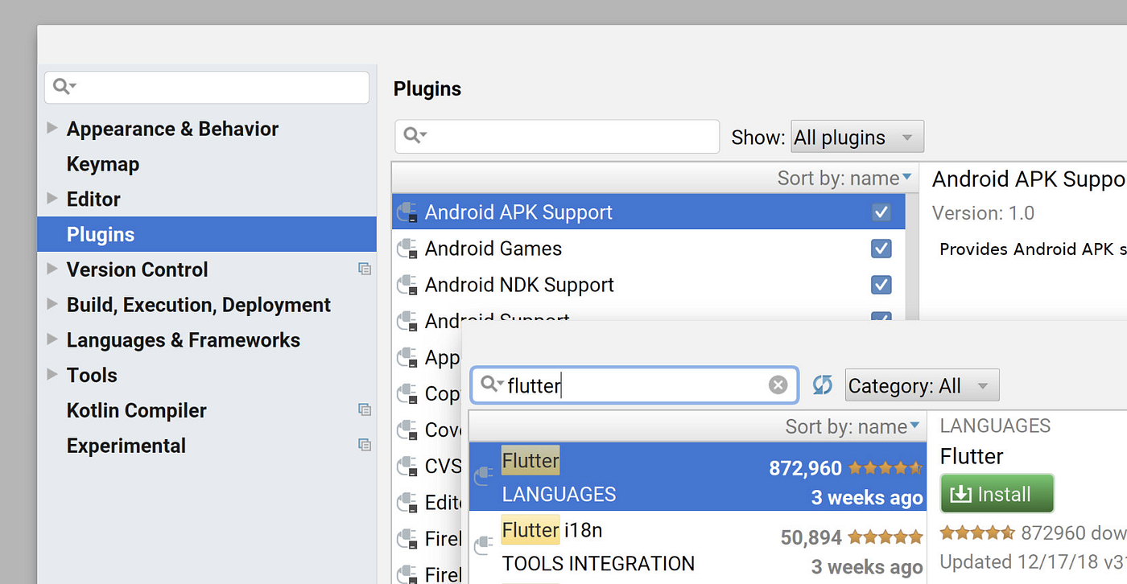The height and width of the screenshot is (584, 1127).
Task: Click the plug icon beside Android APK Support
Action: 407,211
